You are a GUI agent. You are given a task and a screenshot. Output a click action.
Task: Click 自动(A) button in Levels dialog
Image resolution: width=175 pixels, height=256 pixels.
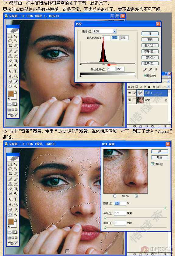(x=150, y=57)
